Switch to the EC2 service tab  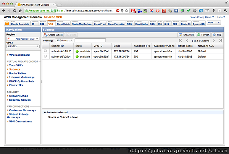[43, 23]
